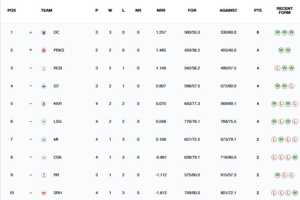The width and height of the screenshot is (300, 200).
Task: Click the last W badge in CSK's form
Action: (x=295, y=157)
